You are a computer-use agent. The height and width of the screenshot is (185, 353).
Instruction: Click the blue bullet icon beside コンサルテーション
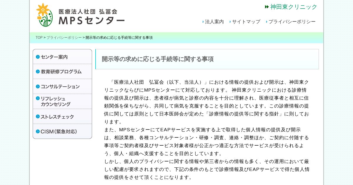(38, 86)
